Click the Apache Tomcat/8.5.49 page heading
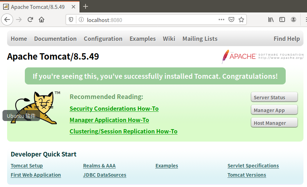 [x=53, y=56]
